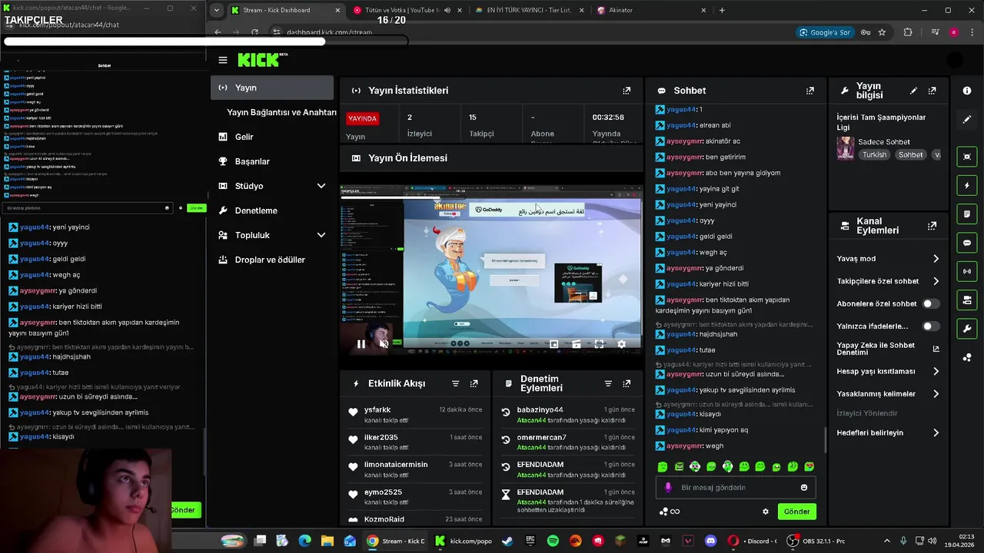Open Yasaklanmış kelimeler options
Viewport: 984px width, 553px height.
[x=888, y=394]
